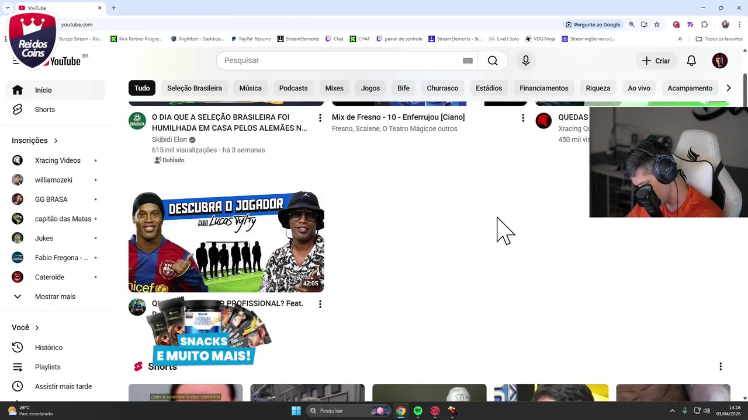Select the Música chip
This screenshot has width=748, height=420.
click(x=250, y=88)
